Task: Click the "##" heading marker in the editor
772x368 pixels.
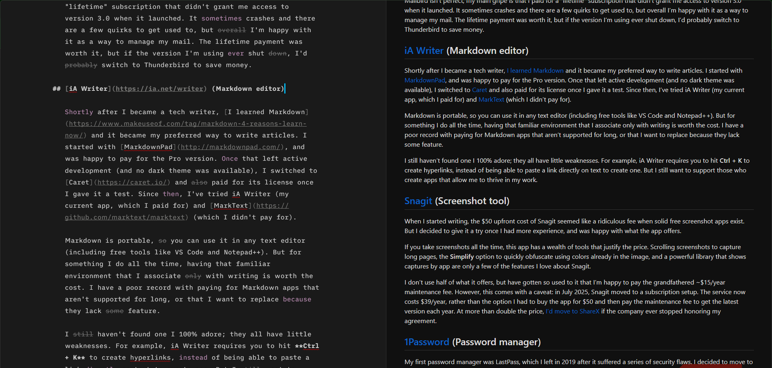Action: click(57, 88)
